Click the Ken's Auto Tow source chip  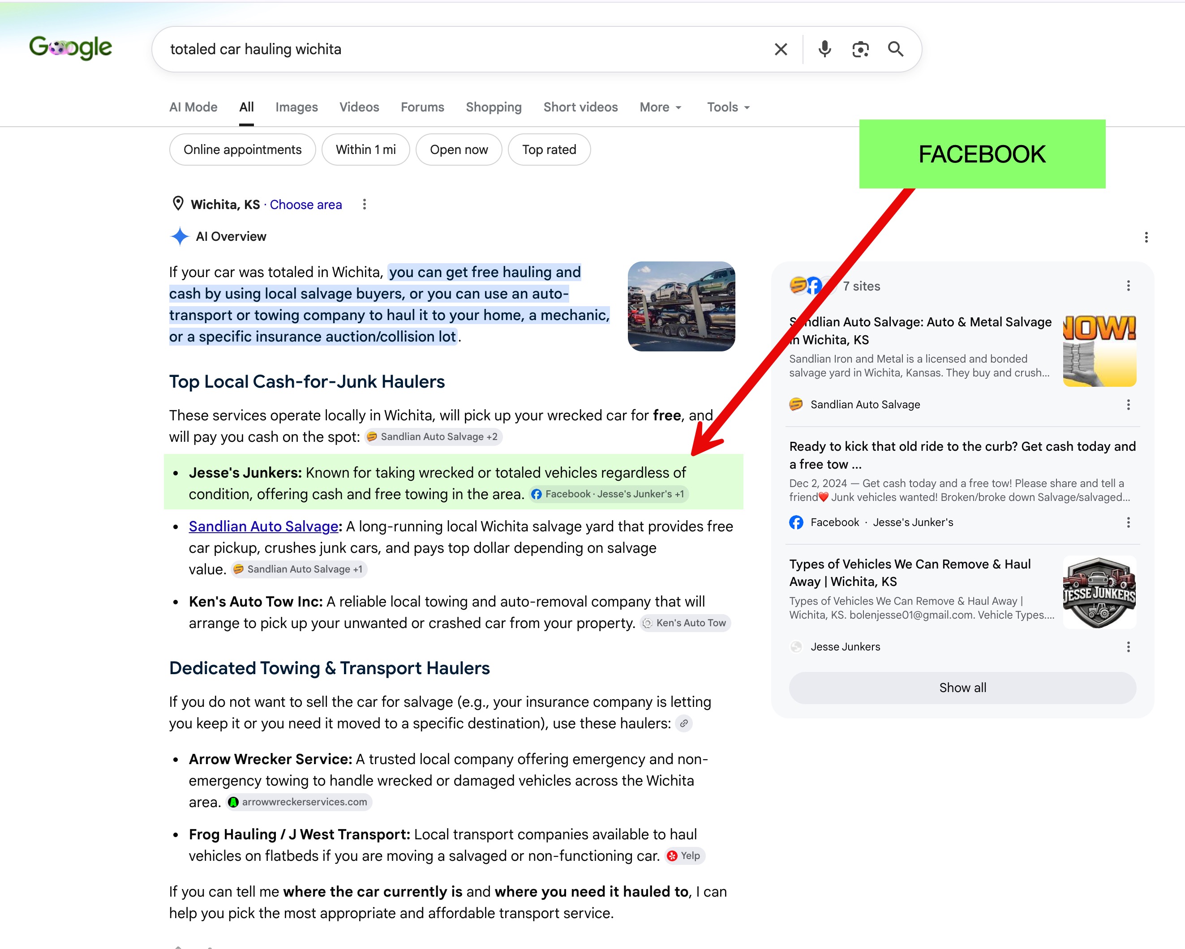point(685,623)
